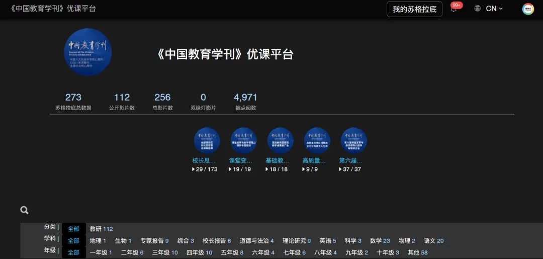Viewport: 543px width, 259px height.
Task: Click the globe language icon
Action: [477, 9]
